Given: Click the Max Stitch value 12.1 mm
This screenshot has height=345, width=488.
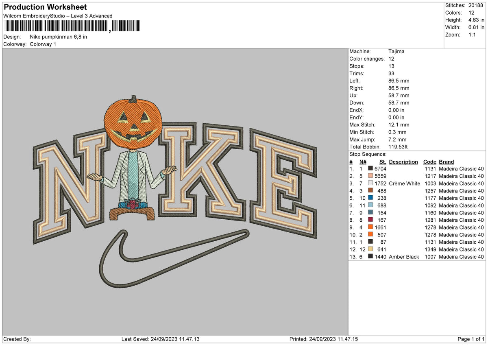Looking at the screenshot, I should click(399, 124).
